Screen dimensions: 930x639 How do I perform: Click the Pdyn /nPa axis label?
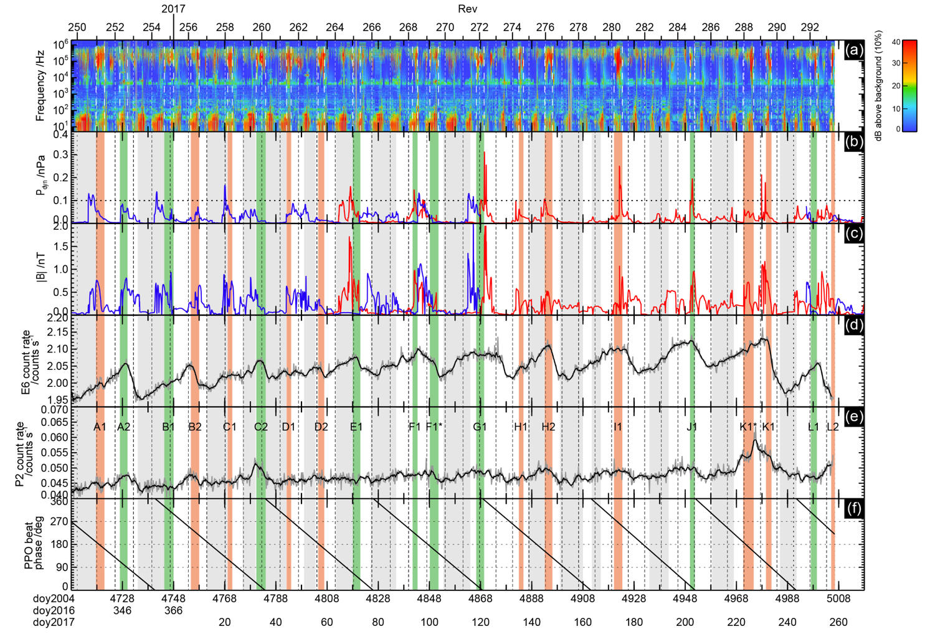tap(41, 176)
